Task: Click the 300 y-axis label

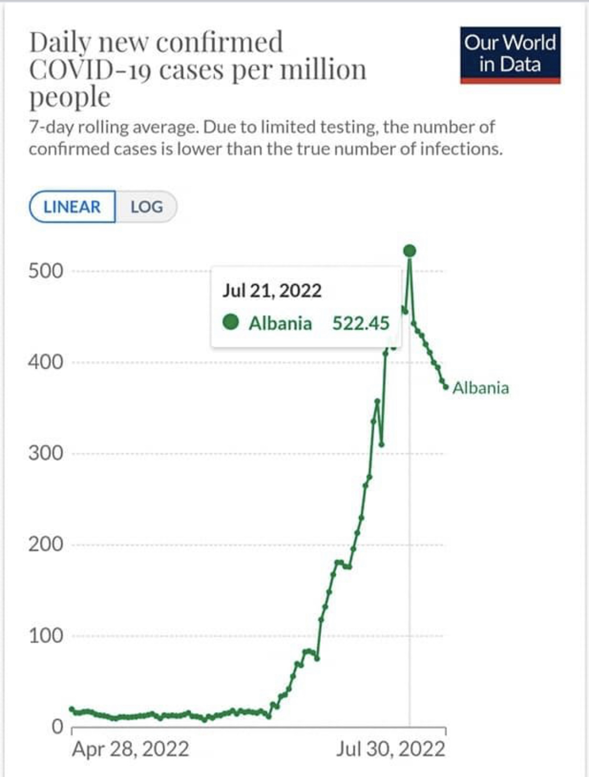Action: click(46, 453)
